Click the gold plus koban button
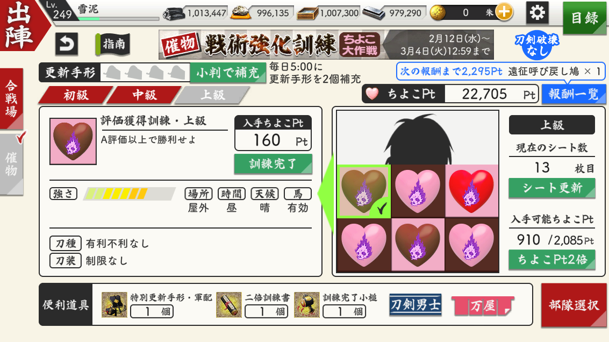This screenshot has height=342, width=609. pos(504,12)
